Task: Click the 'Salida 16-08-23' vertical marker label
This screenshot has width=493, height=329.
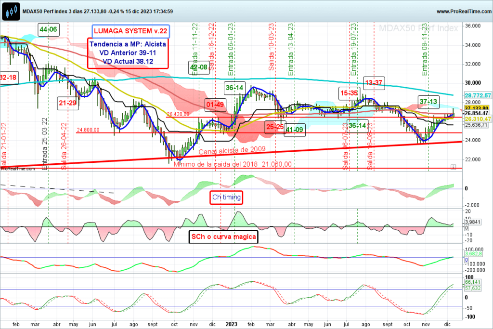Action: (370, 146)
